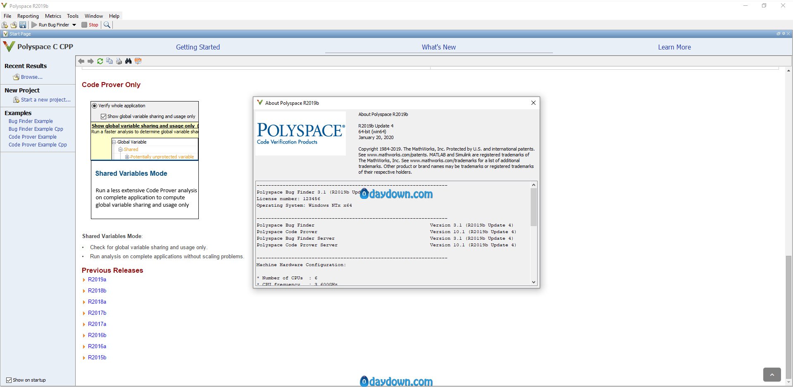
Task: Open the Code Prover Example link
Action: click(33, 137)
